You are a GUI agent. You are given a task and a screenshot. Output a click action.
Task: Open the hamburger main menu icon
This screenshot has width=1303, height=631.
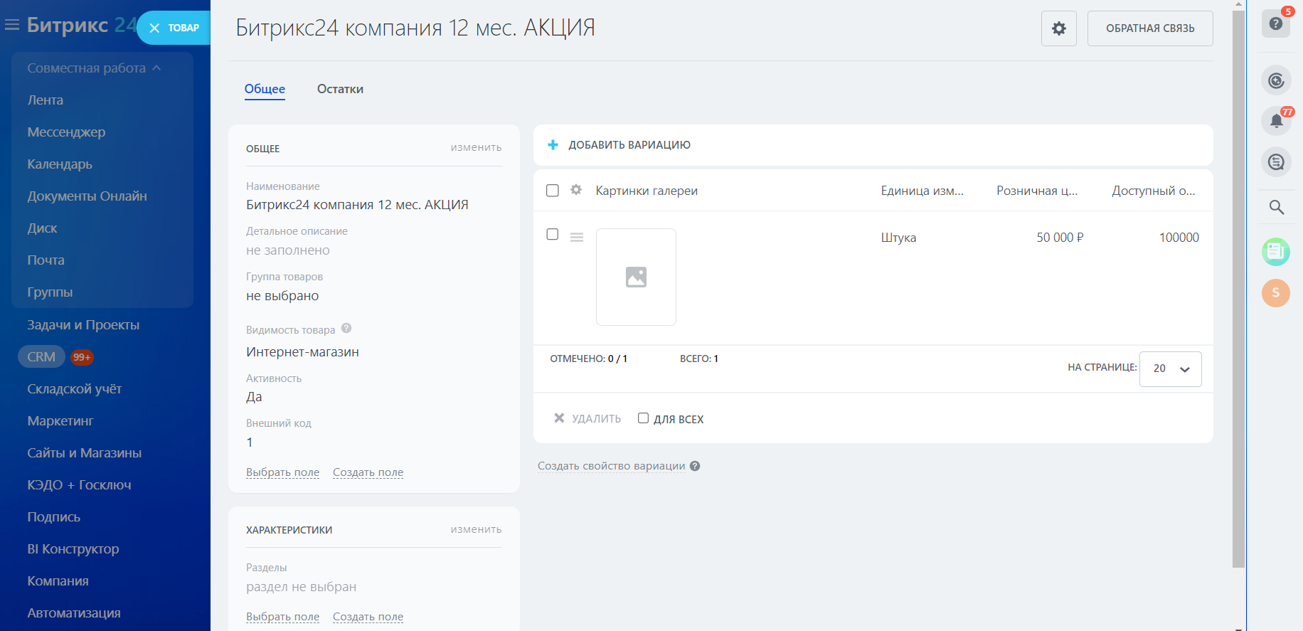click(11, 26)
